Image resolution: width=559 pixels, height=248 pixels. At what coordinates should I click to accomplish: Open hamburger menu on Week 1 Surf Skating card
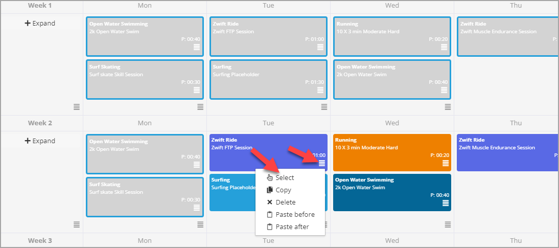pyautogui.click(x=196, y=90)
